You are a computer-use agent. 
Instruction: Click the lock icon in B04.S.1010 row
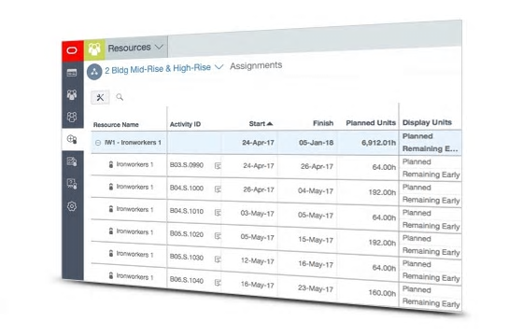[x=111, y=209]
